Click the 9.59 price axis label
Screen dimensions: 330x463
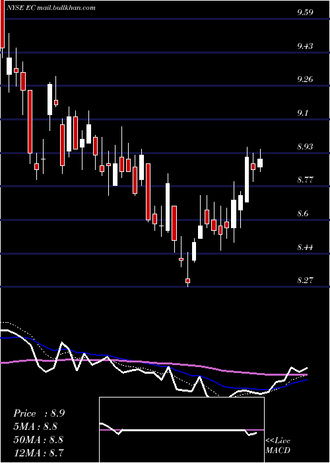(x=305, y=13)
